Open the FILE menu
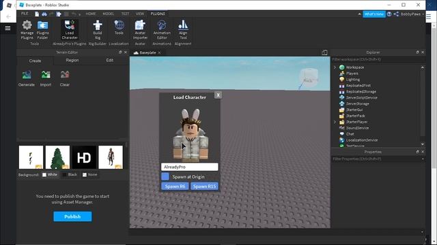Image resolution: width=437 pixels, height=245 pixels. click(25, 14)
